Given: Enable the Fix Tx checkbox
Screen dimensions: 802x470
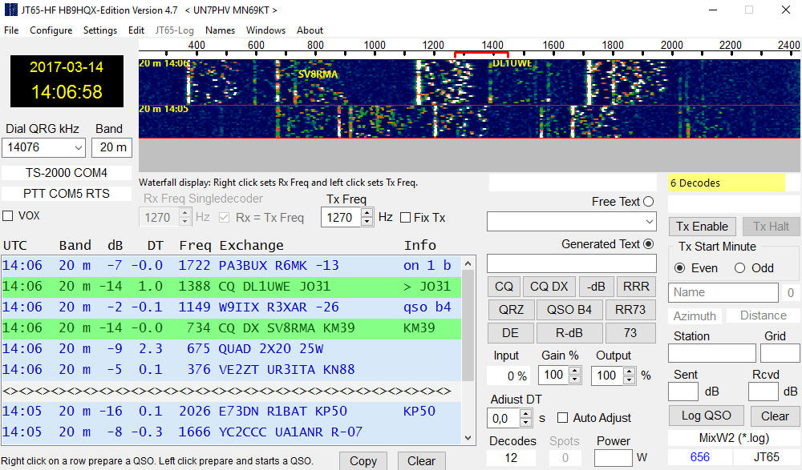Looking at the screenshot, I should (405, 218).
